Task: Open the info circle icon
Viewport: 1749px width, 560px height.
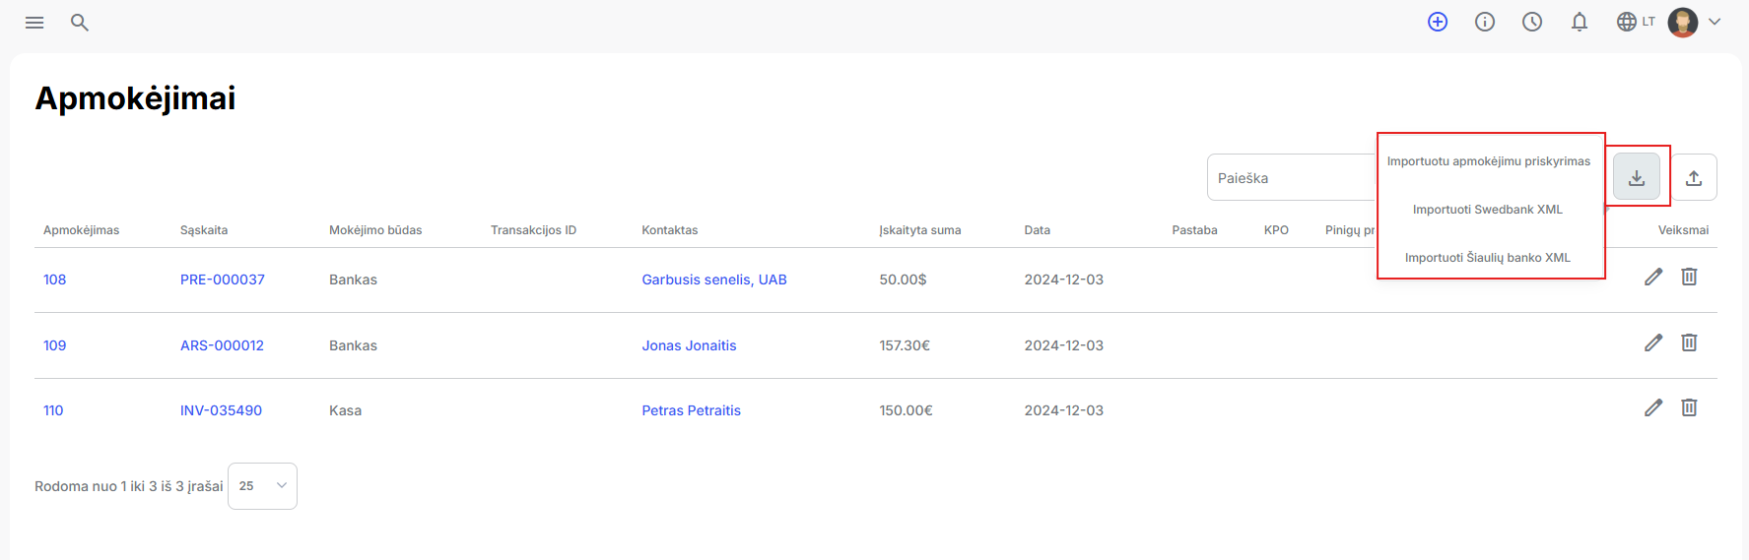Action: pyautogui.click(x=1485, y=22)
